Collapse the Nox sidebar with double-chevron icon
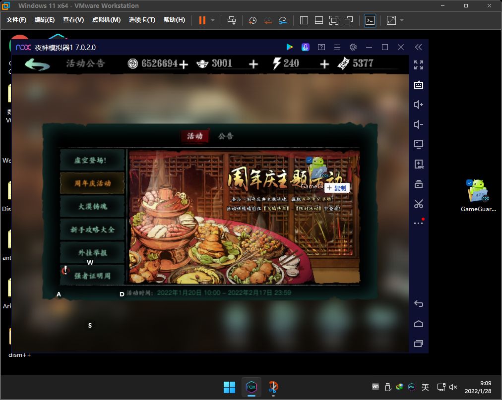This screenshot has height=400, width=502. coord(419,47)
